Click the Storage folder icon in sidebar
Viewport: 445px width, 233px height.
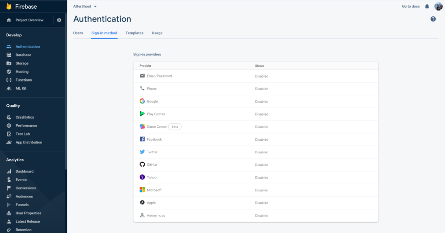tap(9, 63)
